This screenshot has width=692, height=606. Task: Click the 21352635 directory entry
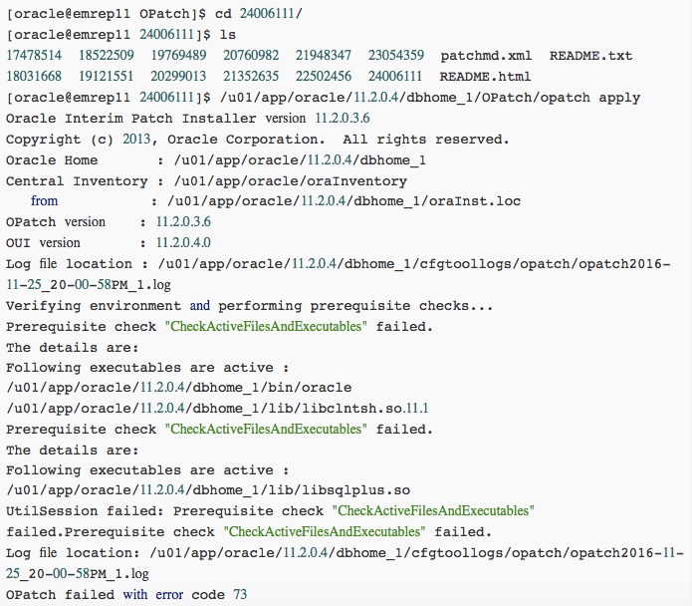250,77
